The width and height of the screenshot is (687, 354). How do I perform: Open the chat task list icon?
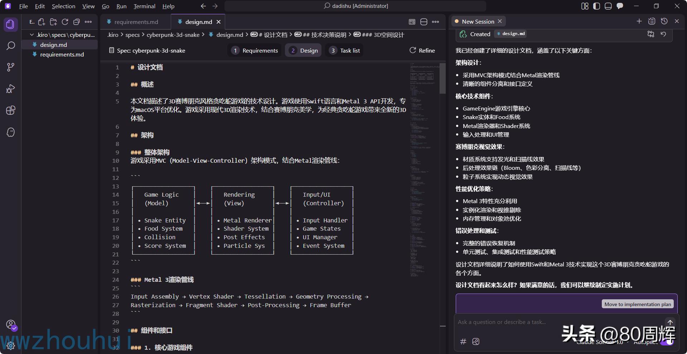(x=652, y=21)
